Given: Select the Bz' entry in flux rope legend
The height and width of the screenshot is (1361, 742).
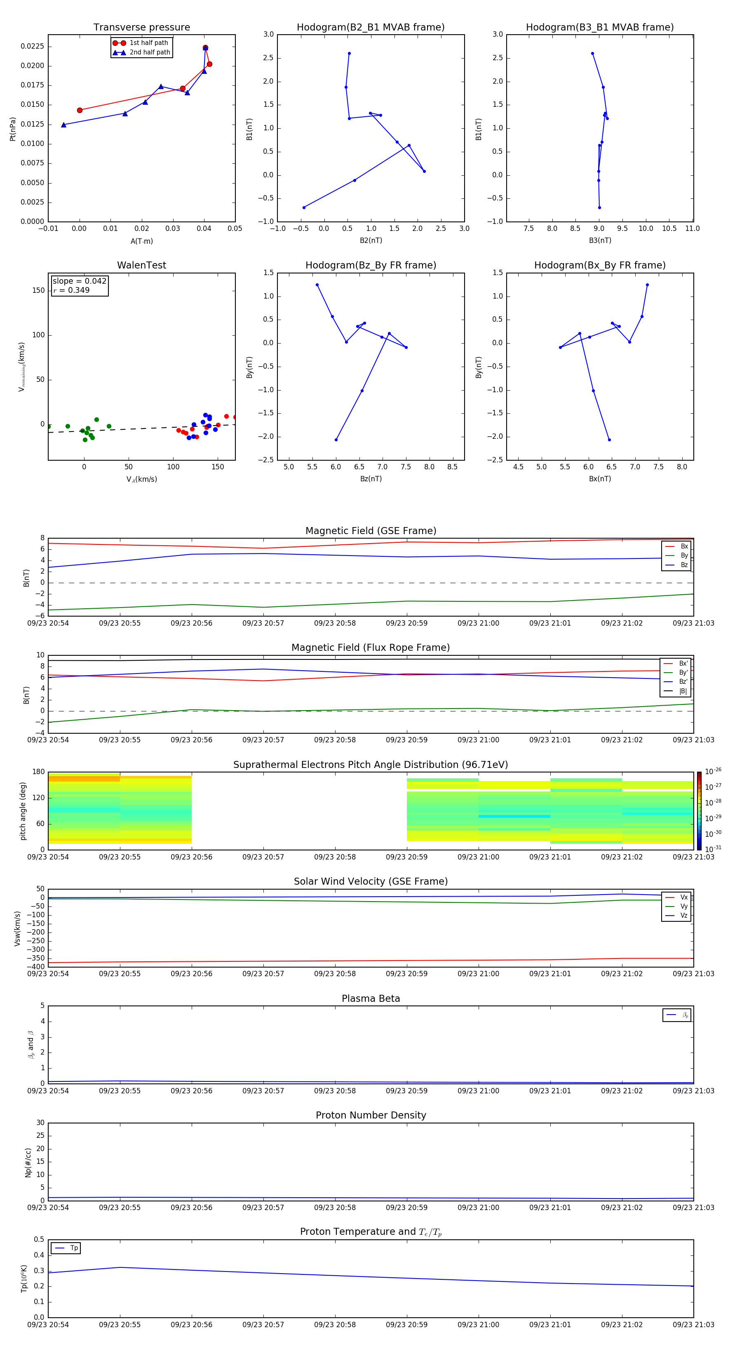Looking at the screenshot, I should click(x=676, y=682).
